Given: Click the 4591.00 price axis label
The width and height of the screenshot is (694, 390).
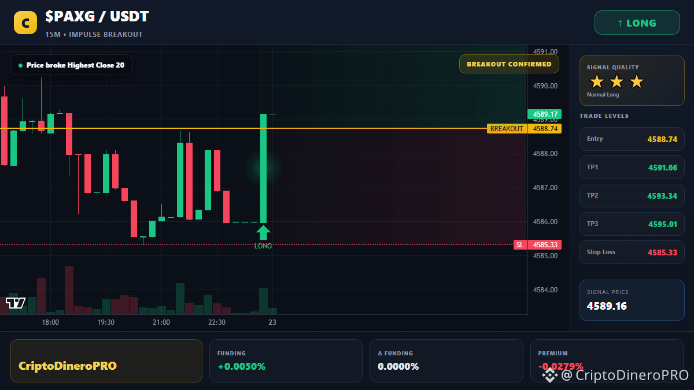Looking at the screenshot, I should 545,52.
